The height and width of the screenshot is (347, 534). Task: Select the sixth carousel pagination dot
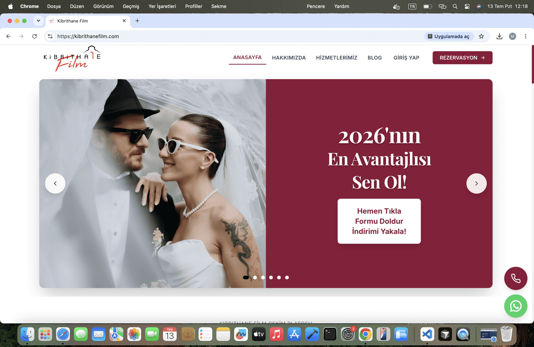pyautogui.click(x=287, y=277)
